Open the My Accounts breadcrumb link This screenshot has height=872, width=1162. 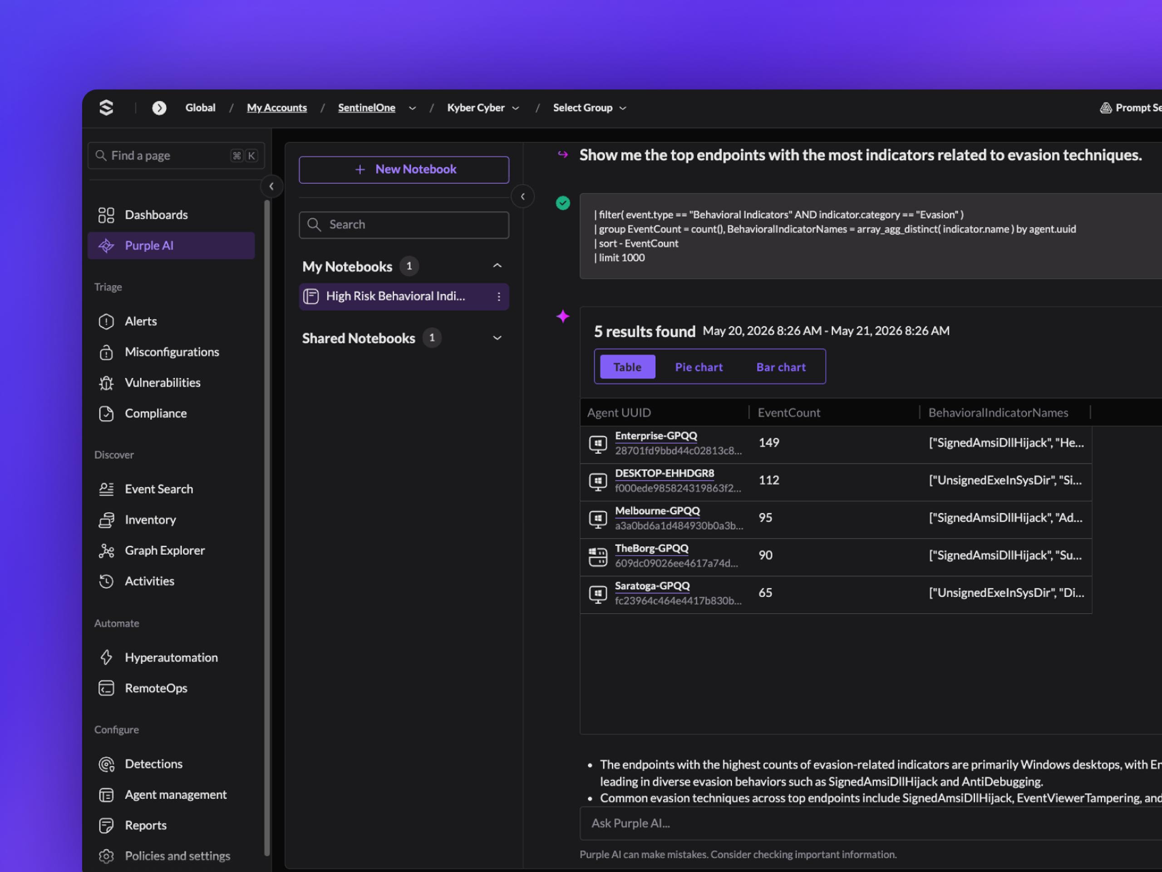coord(277,108)
